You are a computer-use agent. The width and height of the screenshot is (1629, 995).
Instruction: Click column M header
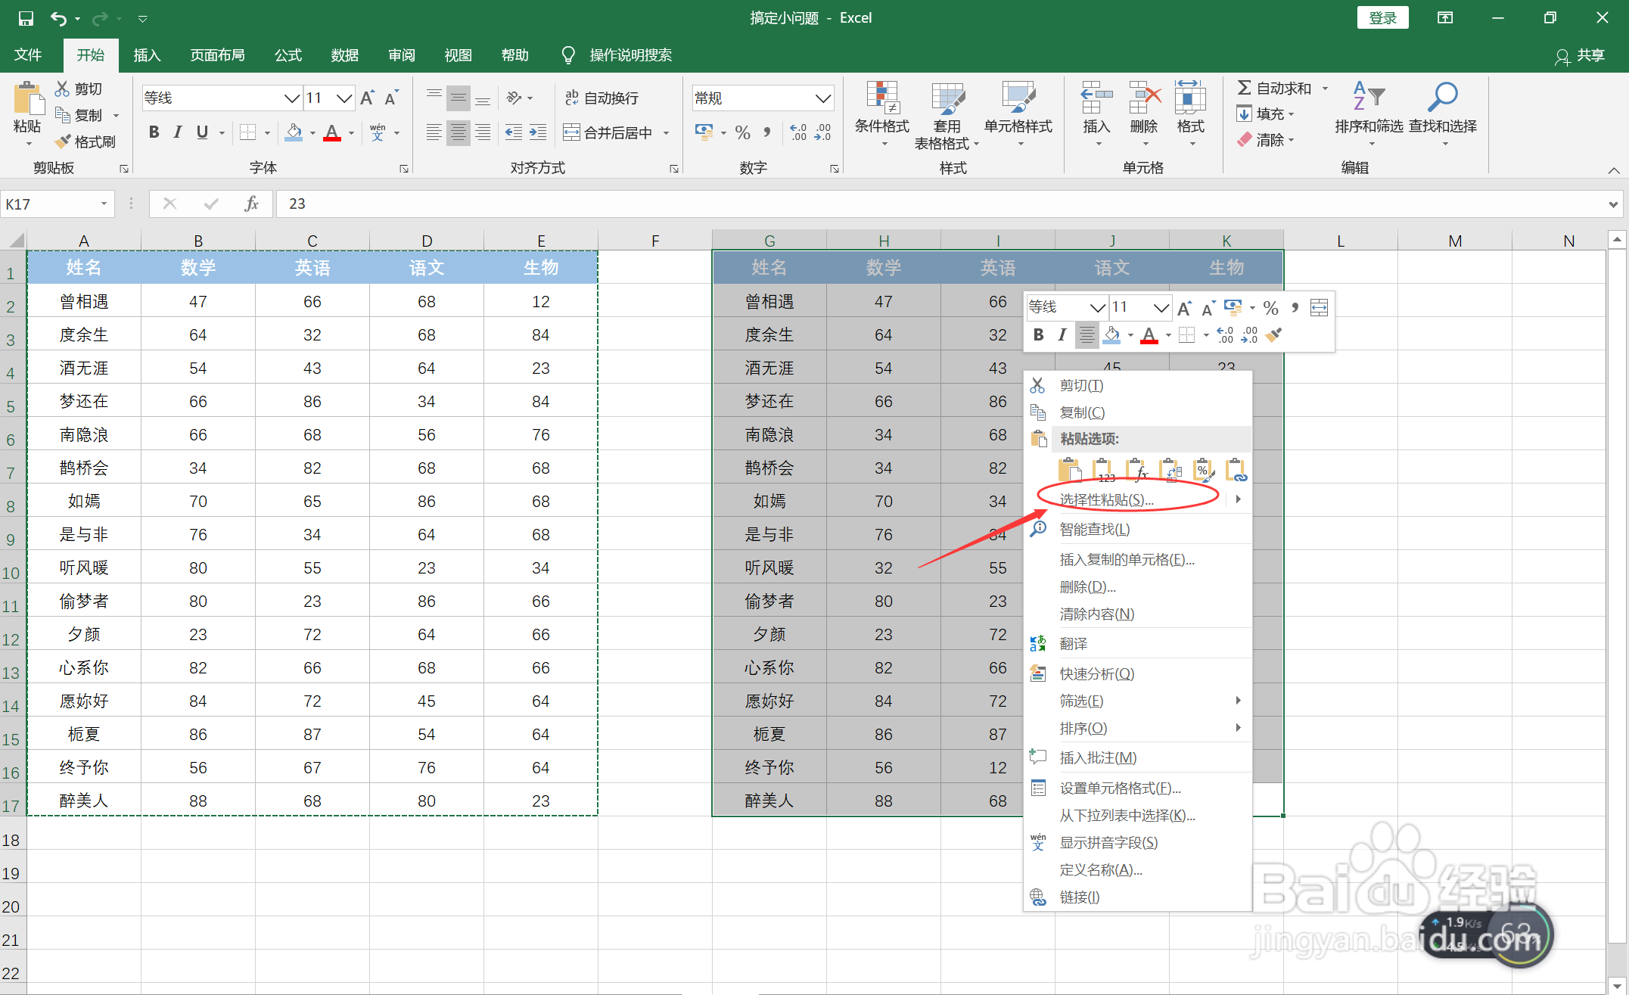1454,241
